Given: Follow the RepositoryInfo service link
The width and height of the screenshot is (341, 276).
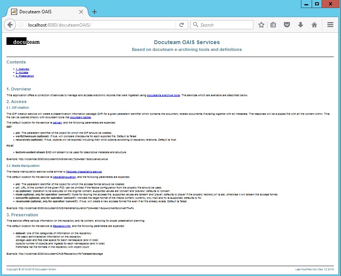Looking at the screenshot, I should pyautogui.click(x=62, y=226).
